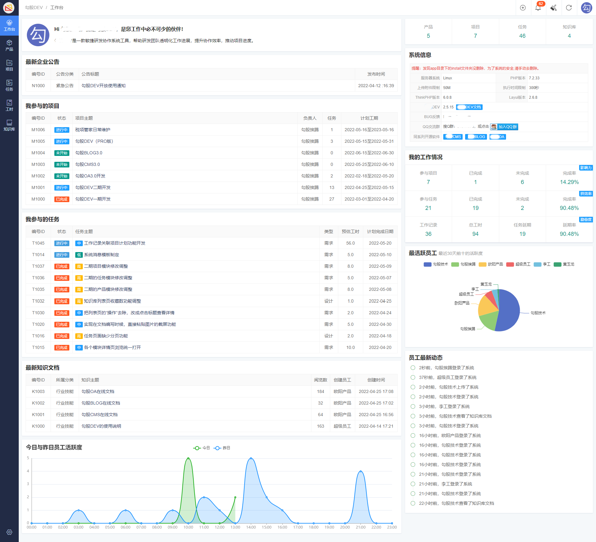The width and height of the screenshot is (596, 542).
Task: Open the user avatar menu
Action: tap(586, 7)
